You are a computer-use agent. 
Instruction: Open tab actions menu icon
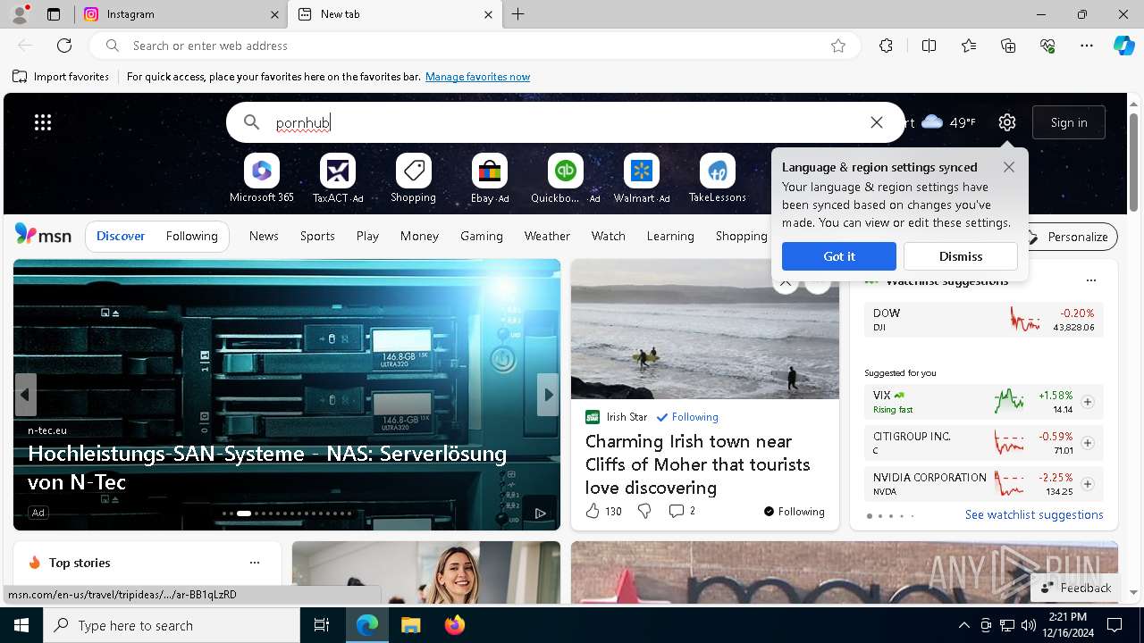click(x=54, y=14)
